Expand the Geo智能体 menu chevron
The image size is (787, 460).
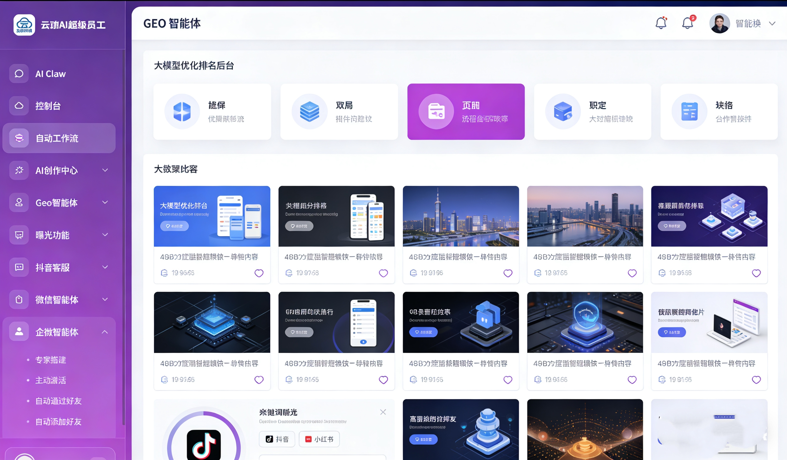(x=105, y=202)
